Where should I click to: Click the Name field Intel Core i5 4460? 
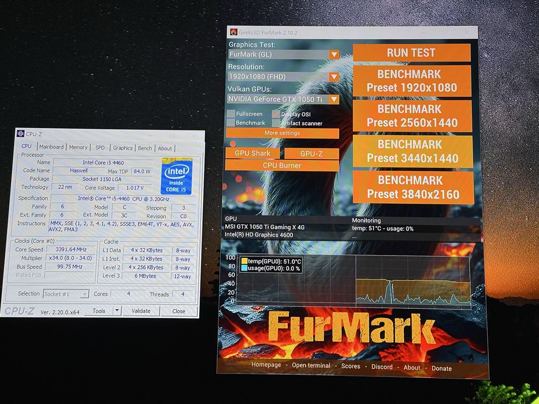(x=103, y=163)
